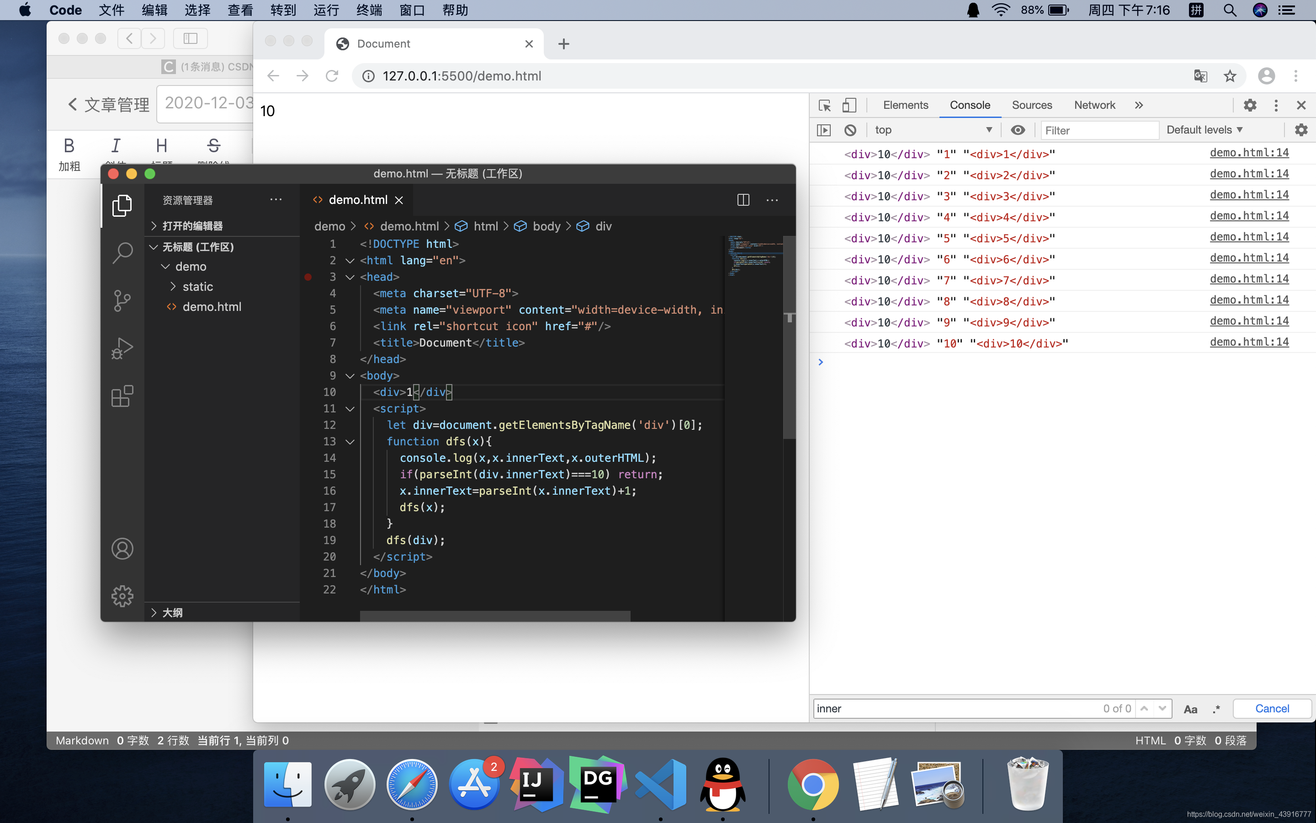1316x823 pixels.
Task: Open the Search view in VS Code sidebar
Action: click(122, 252)
